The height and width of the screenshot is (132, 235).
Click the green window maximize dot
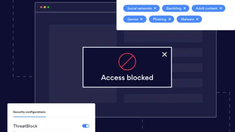pyautogui.click(x=48, y=7)
